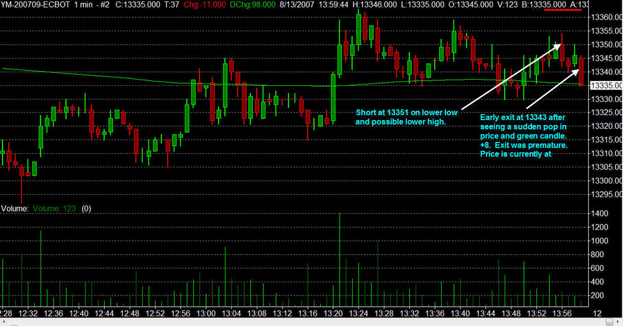
Task: Click the date 8/13/2007 in header
Action: coord(297,5)
